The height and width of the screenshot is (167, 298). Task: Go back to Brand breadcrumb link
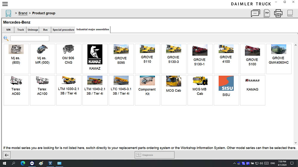pos(23,13)
